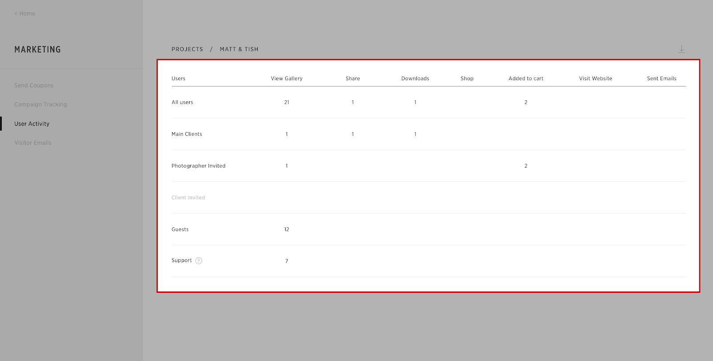Open the Support help question mark icon
The height and width of the screenshot is (361, 713).
199,261
